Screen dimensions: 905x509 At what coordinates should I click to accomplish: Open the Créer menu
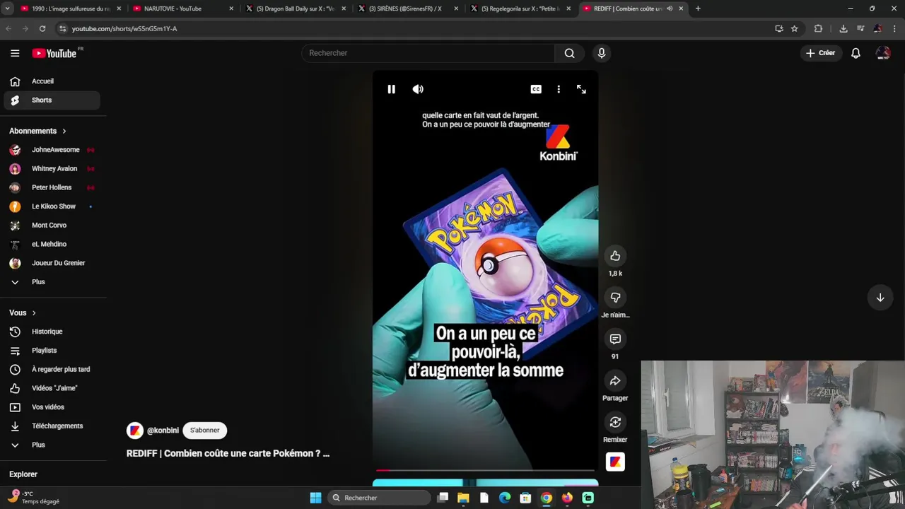click(820, 53)
